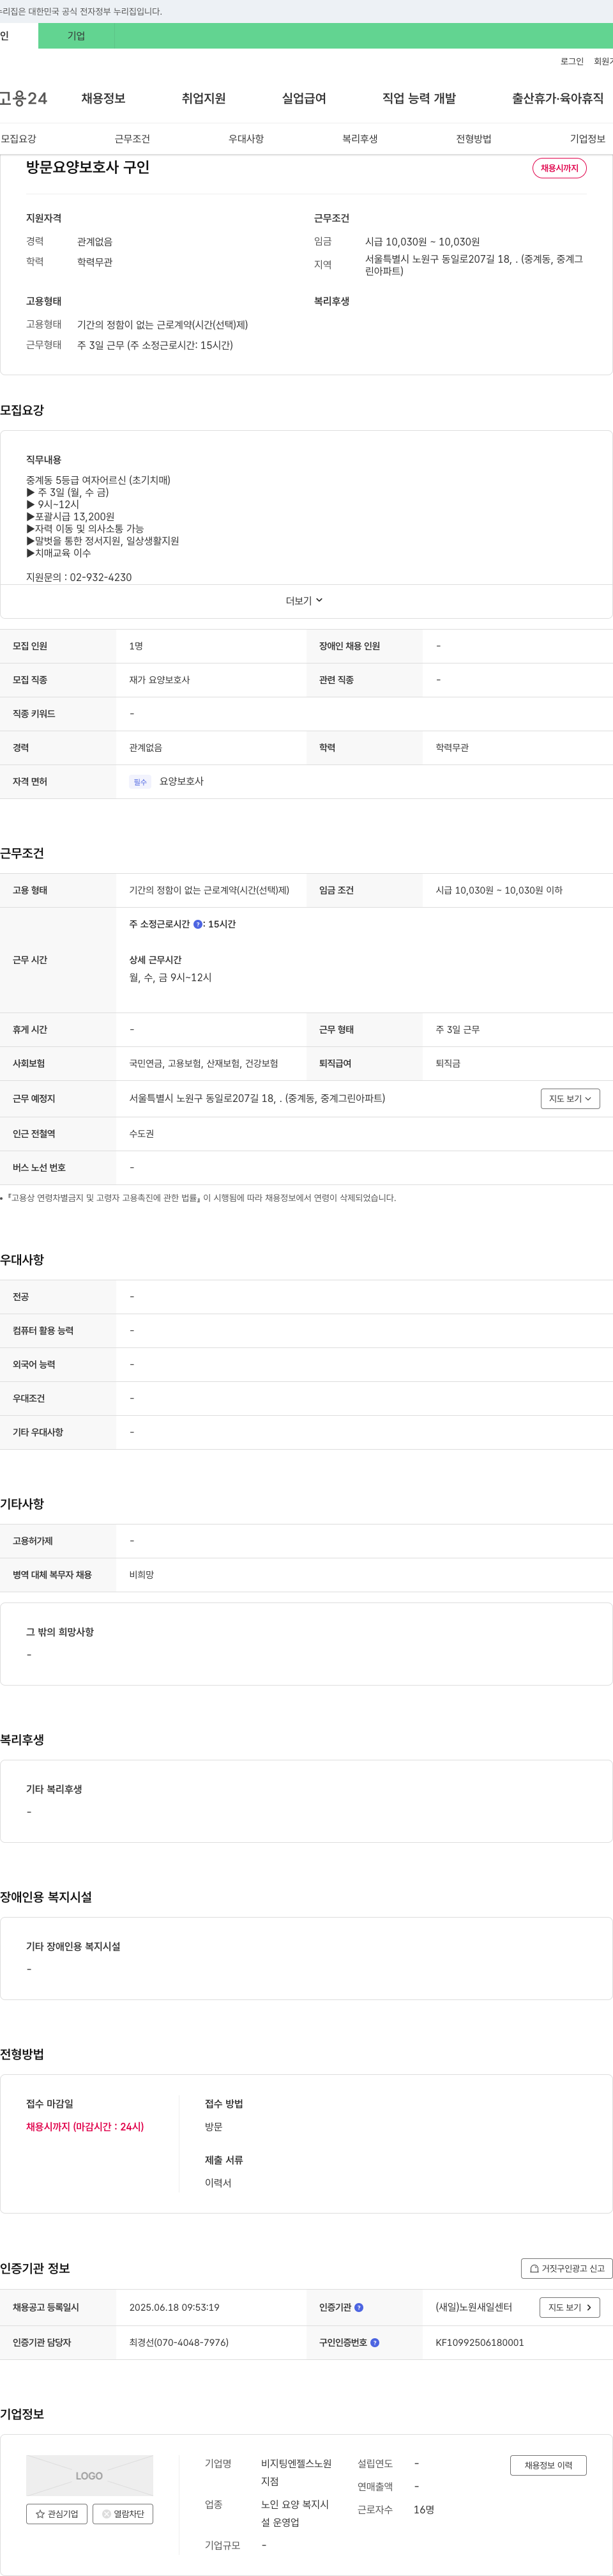Image resolution: width=613 pixels, height=2576 pixels.
Task: Click the 국민연금, 고용보험, 산재보험, 건강보험 cell
Action: point(204,1063)
